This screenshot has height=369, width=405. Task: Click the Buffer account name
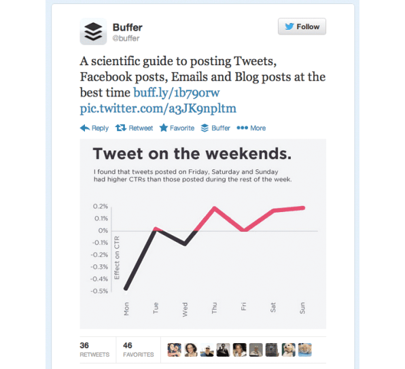click(x=127, y=27)
